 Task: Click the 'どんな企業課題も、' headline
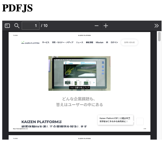click(79, 99)
